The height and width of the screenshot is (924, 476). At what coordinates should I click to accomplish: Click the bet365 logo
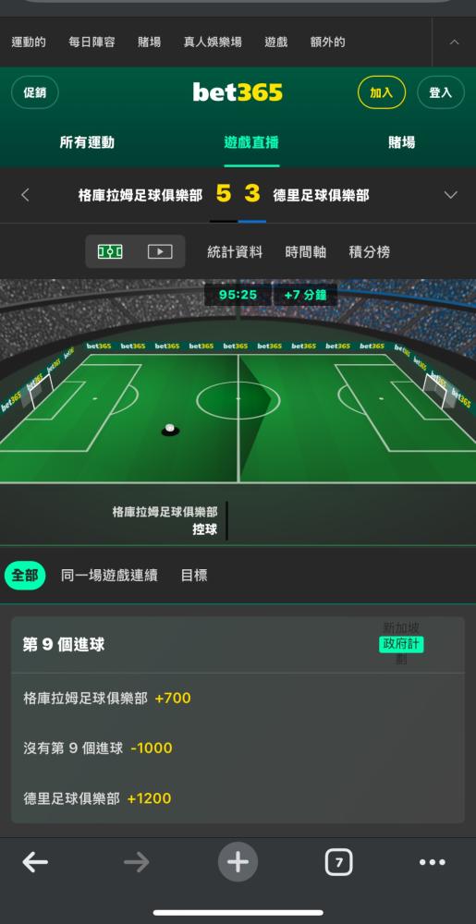click(x=238, y=92)
